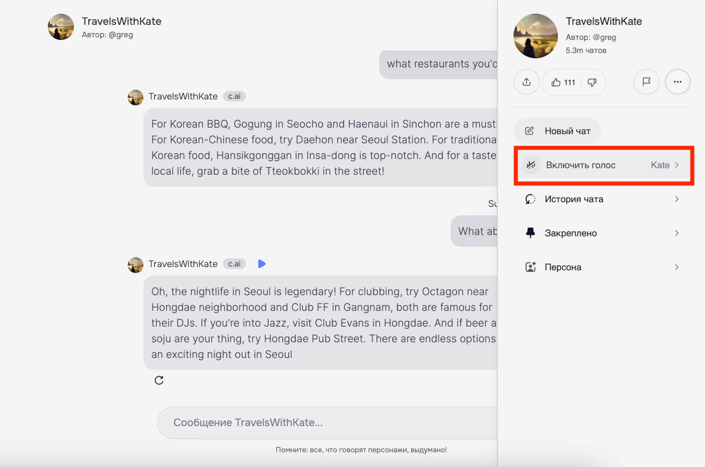Click the TravelsWithKate avatar in chat header

pos(61,27)
